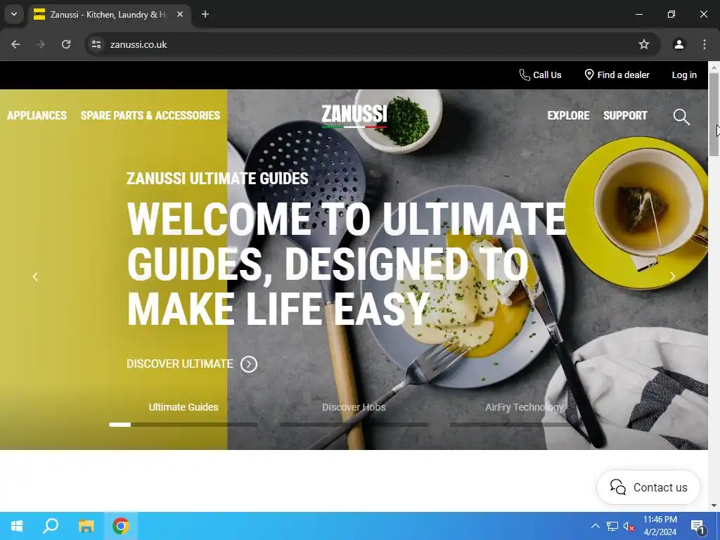Switch to the Ultimate Guides slide tab
Image resolution: width=720 pixels, height=540 pixels.
pyautogui.click(x=184, y=407)
